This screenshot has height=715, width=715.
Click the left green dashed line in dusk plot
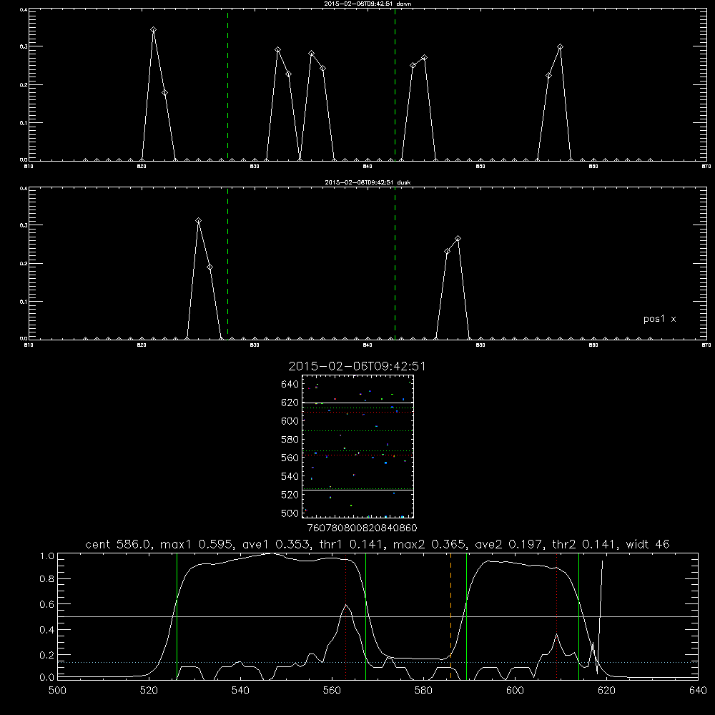pyautogui.click(x=227, y=263)
